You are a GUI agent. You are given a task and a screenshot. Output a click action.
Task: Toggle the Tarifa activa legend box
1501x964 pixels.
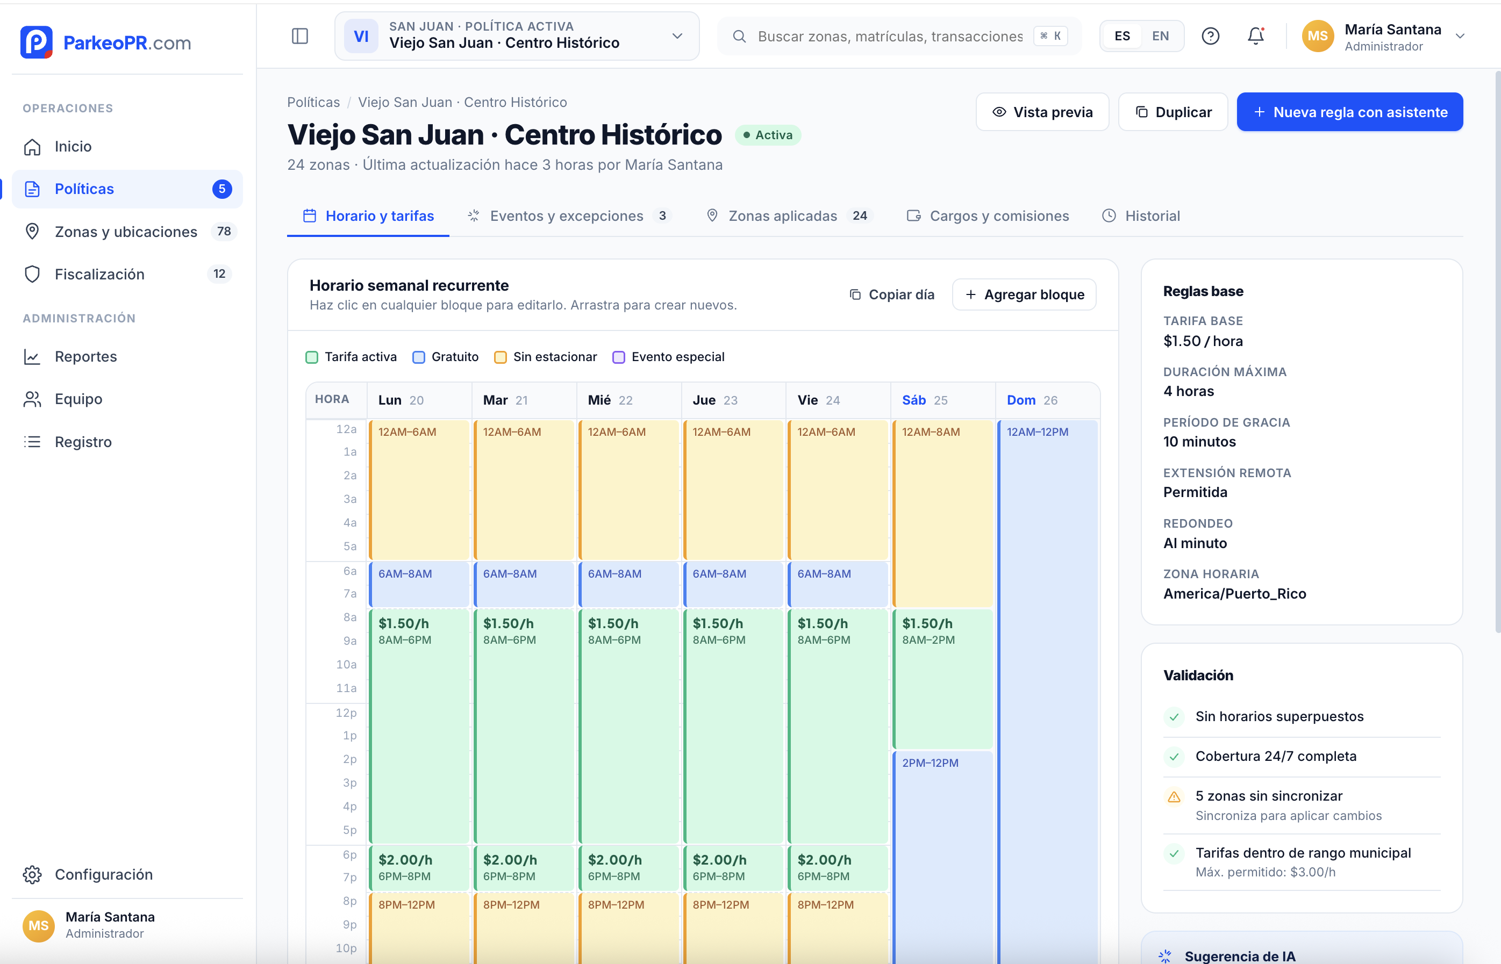(x=312, y=357)
